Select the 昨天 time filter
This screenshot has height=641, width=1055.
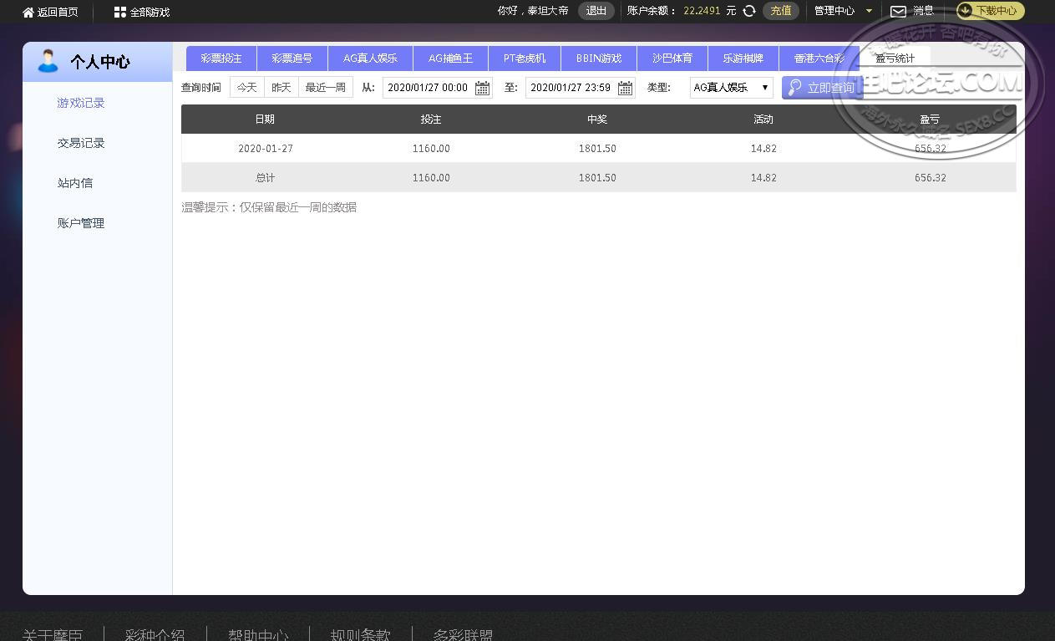(281, 86)
